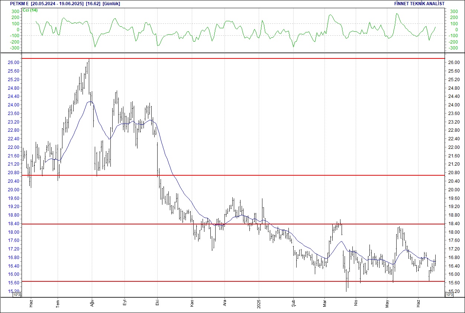Click the Cci (14) indicator label
Viewport: 465px width, 313px height.
pyautogui.click(x=30, y=10)
